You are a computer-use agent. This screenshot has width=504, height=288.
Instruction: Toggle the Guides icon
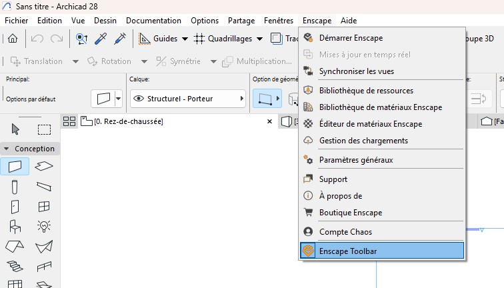144,39
